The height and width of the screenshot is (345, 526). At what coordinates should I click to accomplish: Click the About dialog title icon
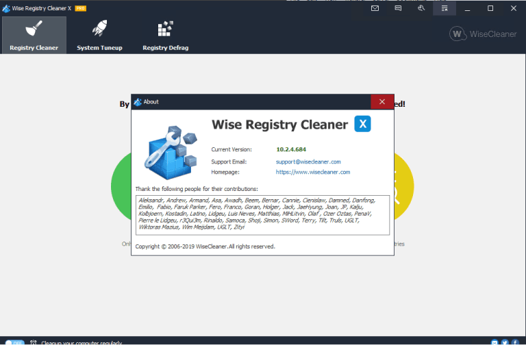[x=138, y=102]
